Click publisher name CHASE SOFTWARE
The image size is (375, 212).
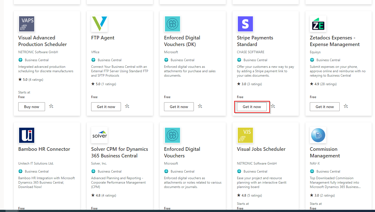coord(250,52)
